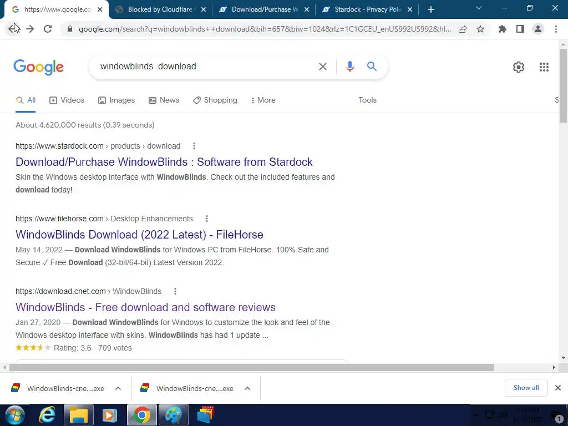Close the Download/Purchase WindowBlinds tab
The height and width of the screenshot is (426, 568).
pyautogui.click(x=306, y=10)
